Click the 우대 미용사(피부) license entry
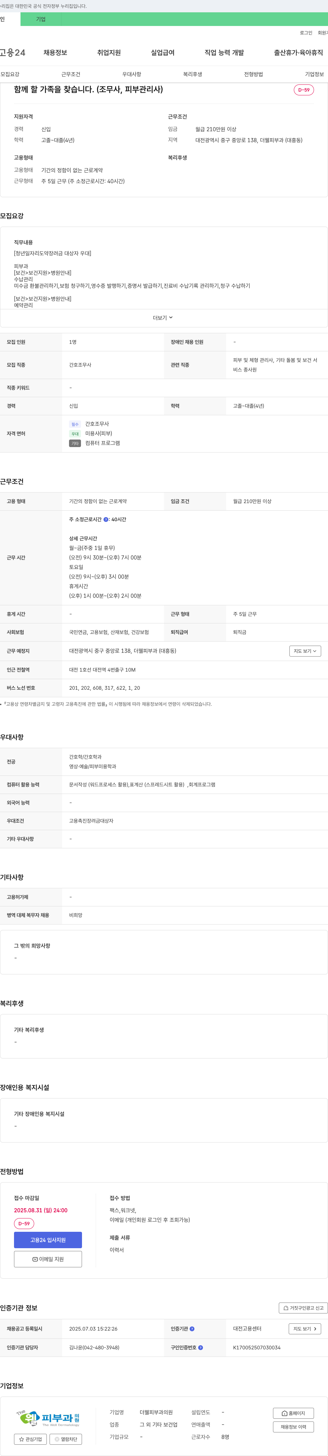 tap(91, 433)
